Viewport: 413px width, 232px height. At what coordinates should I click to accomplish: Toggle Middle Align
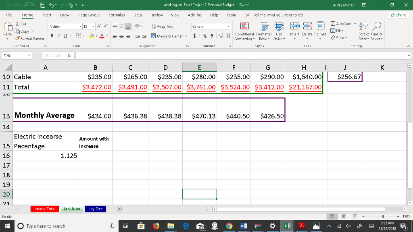point(121,26)
